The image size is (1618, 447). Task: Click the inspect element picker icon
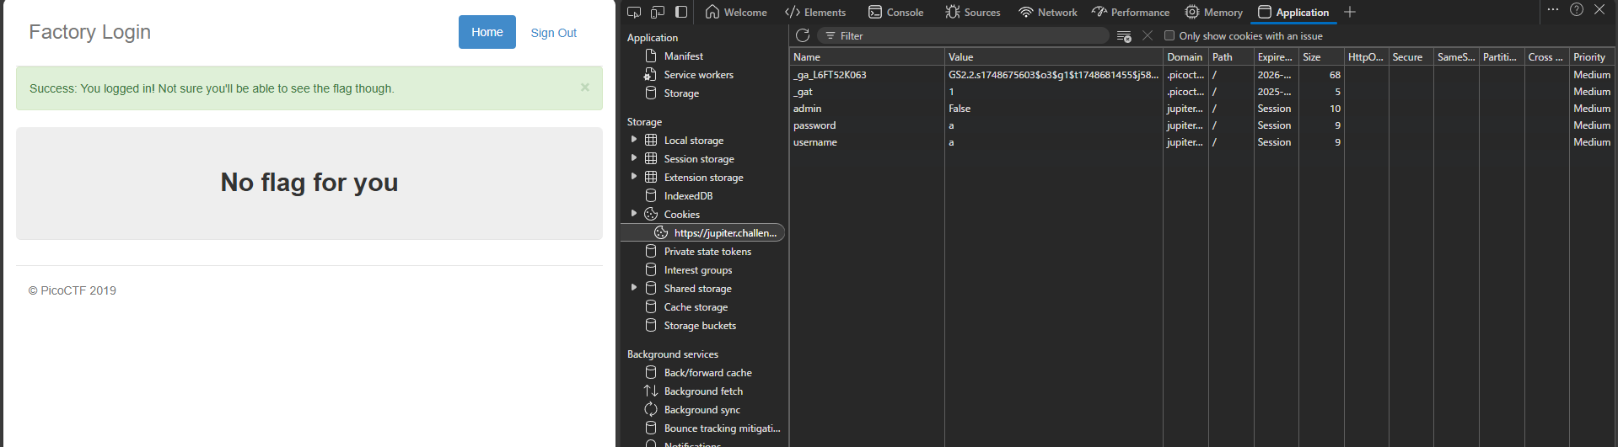point(634,12)
